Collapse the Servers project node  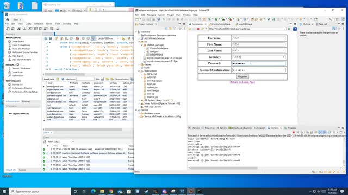click(136, 110)
